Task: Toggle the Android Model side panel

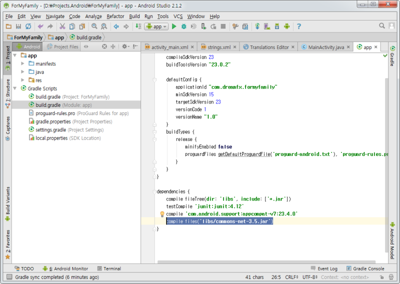Action: [x=392, y=240]
